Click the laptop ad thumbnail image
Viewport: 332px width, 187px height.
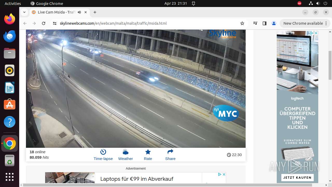(70, 178)
